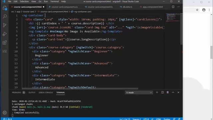This screenshot has width=213, height=120.
Task: Click the 'Intermediate' text on line 17
Action: [x=45, y=79]
